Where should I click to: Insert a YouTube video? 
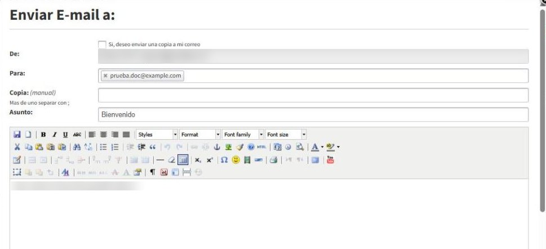click(330, 160)
